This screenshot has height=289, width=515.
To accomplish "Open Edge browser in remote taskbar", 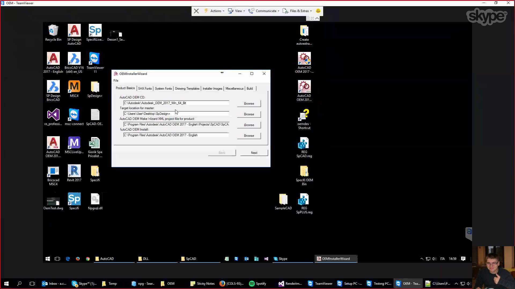I will (68, 259).
